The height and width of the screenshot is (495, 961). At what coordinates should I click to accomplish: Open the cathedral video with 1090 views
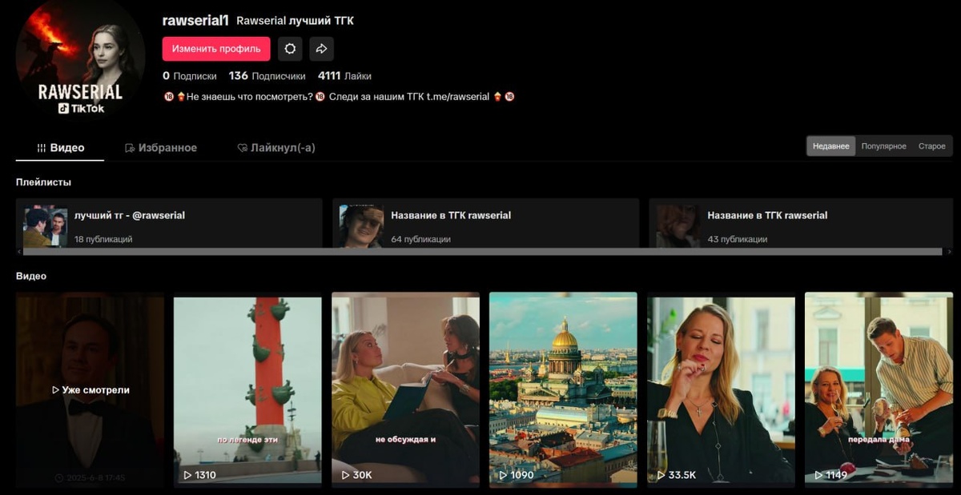pos(563,390)
